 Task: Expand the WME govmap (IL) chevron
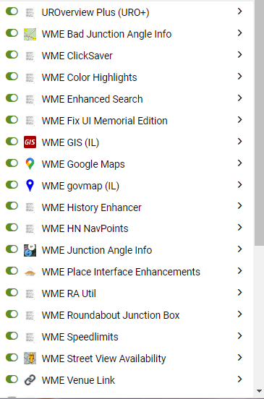[239, 184]
